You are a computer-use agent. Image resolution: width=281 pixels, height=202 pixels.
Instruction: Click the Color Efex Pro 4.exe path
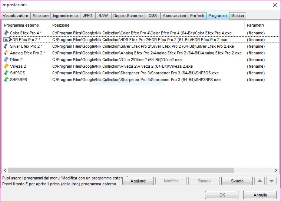[x=142, y=33]
